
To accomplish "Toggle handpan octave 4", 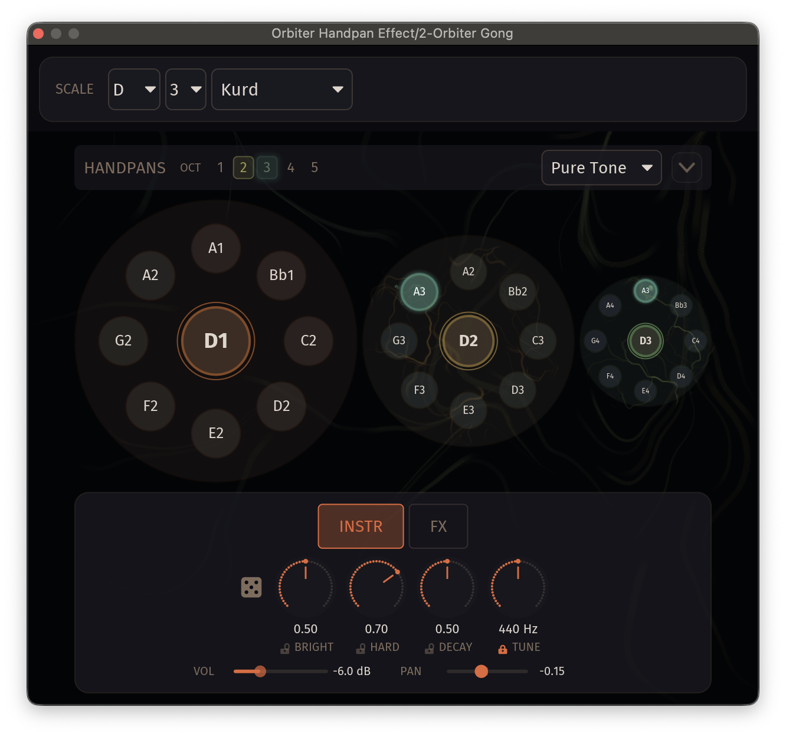I will tap(291, 167).
